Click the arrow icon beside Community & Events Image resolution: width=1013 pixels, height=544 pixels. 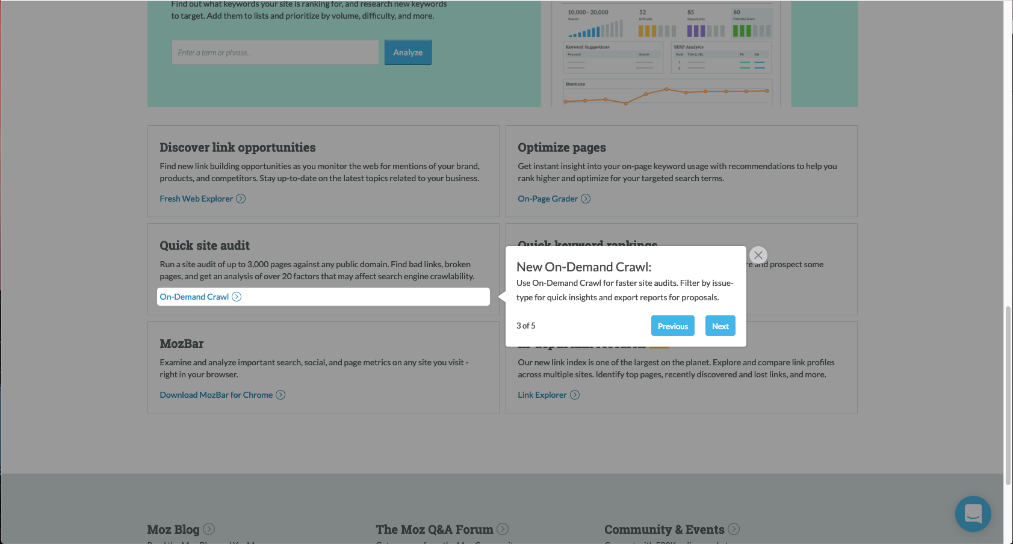[x=734, y=529]
